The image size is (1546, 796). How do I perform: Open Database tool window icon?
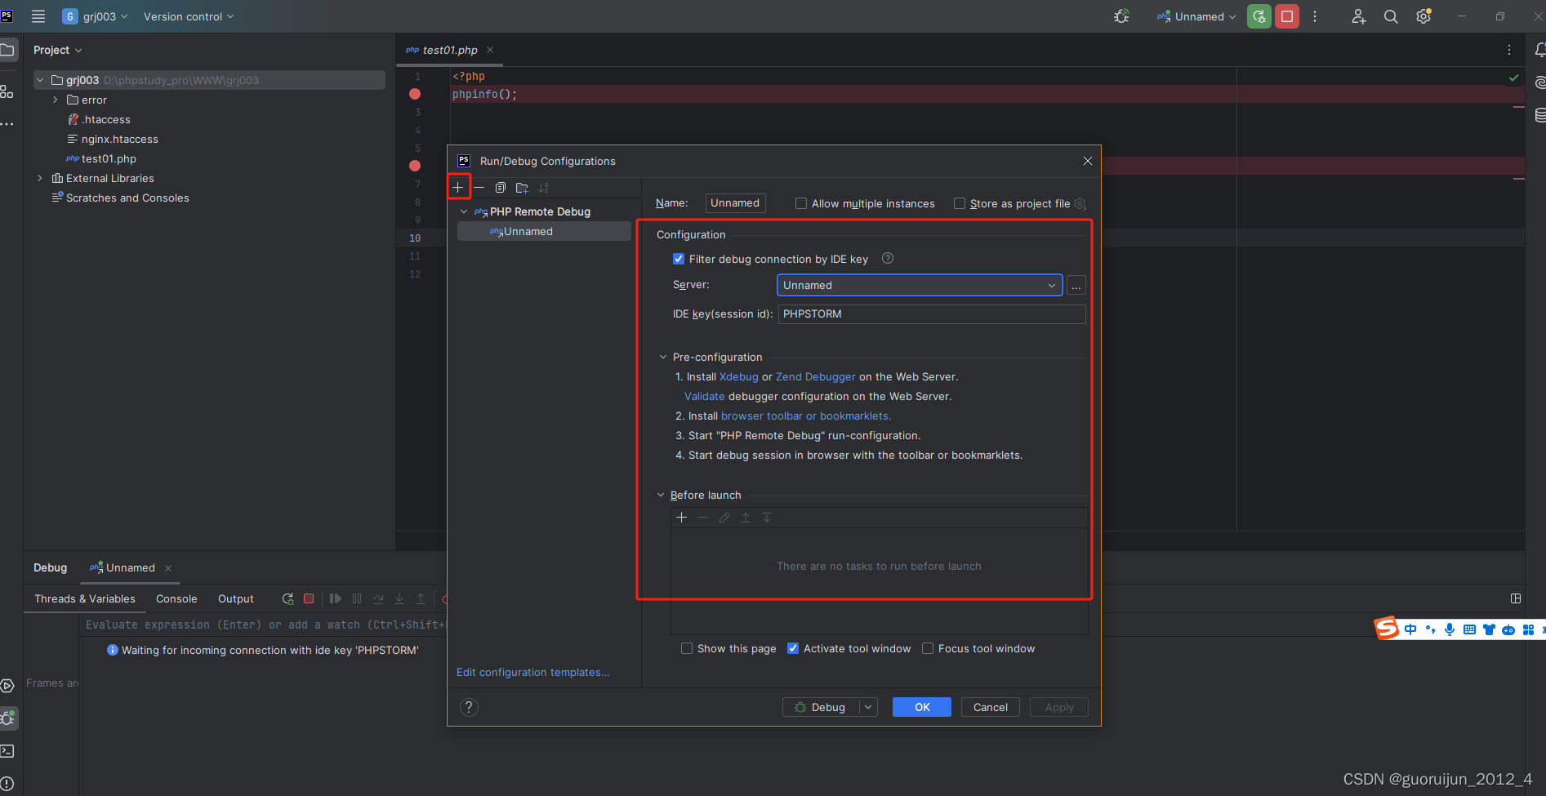click(1539, 115)
